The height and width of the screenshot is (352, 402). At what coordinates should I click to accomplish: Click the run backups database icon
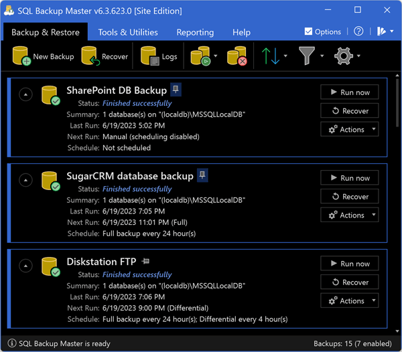[200, 56]
